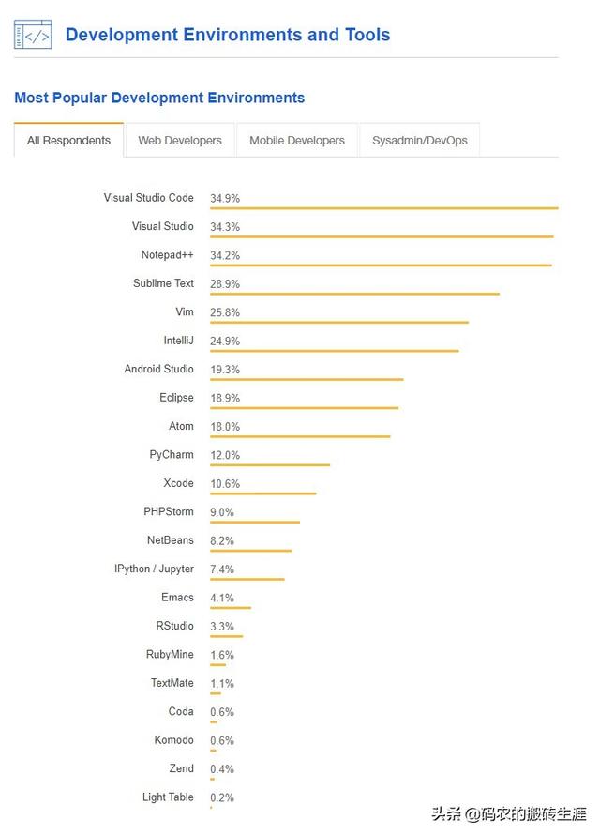This screenshot has width=600, height=835.
Task: Select the IntelliJ bar in chart
Action: tap(334, 351)
